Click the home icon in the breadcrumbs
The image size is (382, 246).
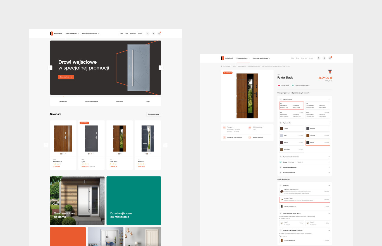tap(222, 66)
